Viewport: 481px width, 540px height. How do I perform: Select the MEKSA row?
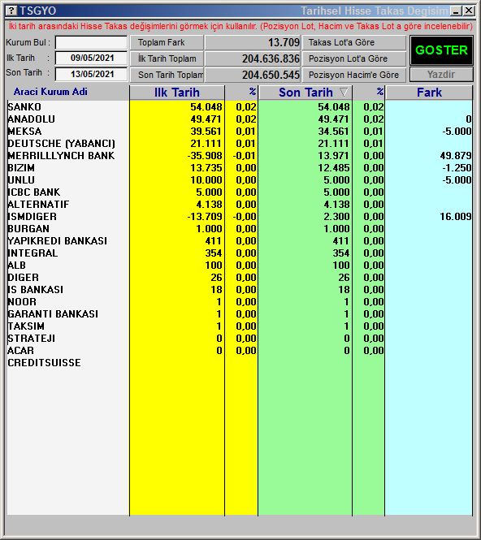tap(240, 132)
